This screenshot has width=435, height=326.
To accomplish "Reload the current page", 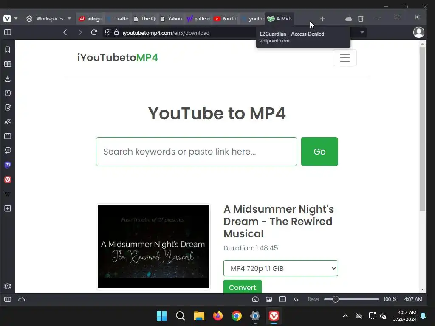I will 94,32.
